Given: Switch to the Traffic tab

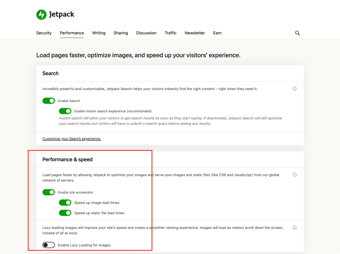Looking at the screenshot, I should [x=171, y=33].
